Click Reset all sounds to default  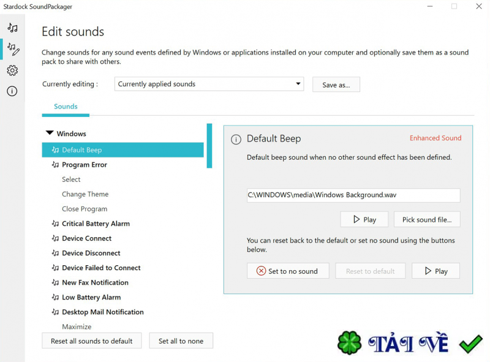[91, 341]
